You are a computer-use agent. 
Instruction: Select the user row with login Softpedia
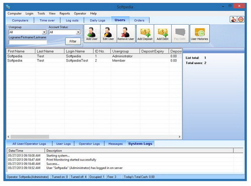[94, 56]
